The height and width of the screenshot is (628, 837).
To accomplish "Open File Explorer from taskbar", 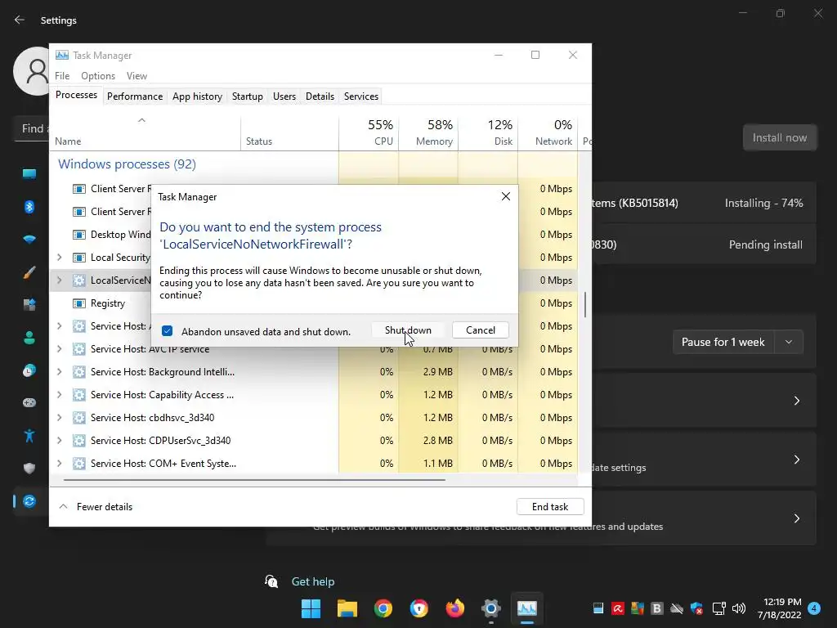I will coord(347,608).
